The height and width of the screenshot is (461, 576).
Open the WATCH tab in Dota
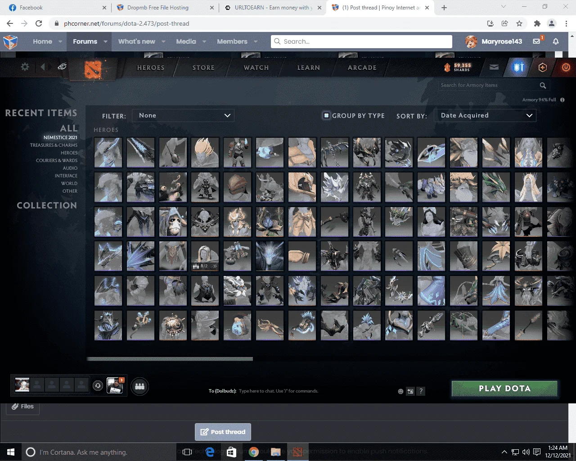tap(256, 68)
